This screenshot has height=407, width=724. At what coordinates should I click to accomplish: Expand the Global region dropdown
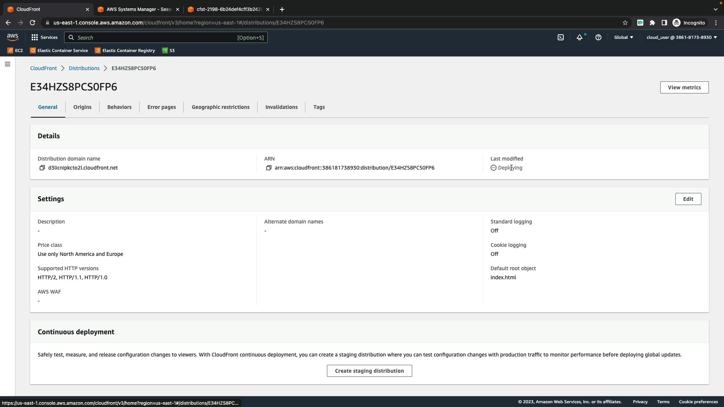[623, 37]
